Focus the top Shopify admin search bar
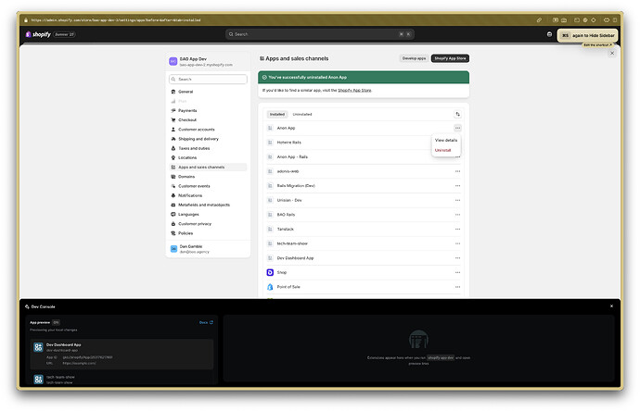The image size is (640, 411). pyautogui.click(x=320, y=34)
